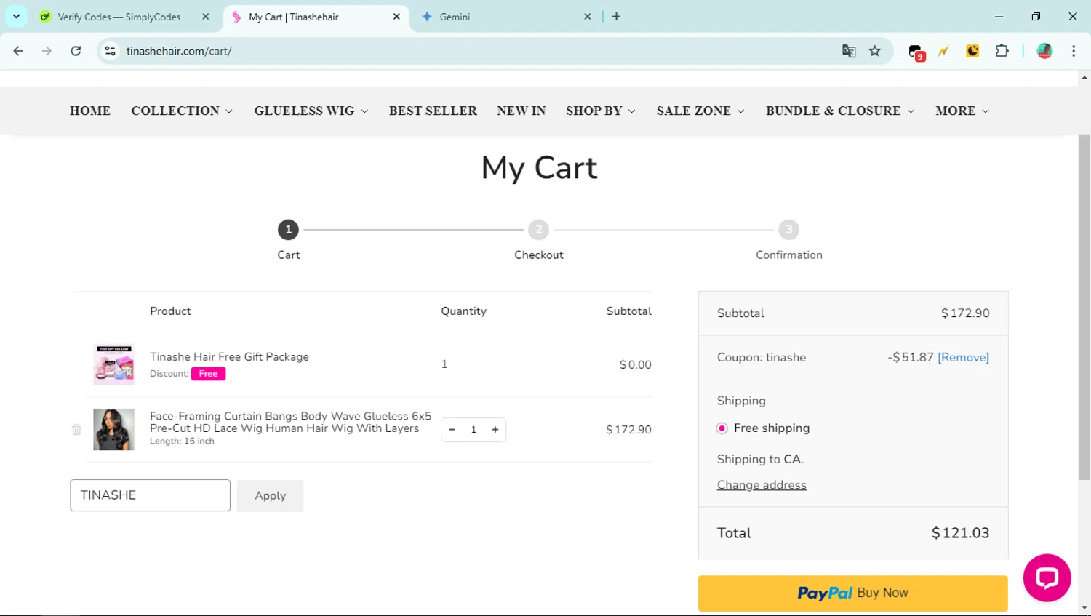Open the Extensions puzzle icon
The height and width of the screenshot is (616, 1091).
pos(1002,51)
